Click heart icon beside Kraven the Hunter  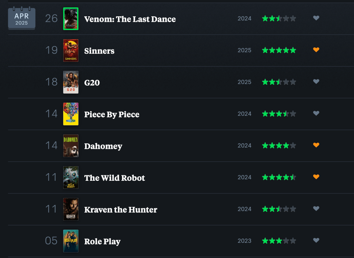pos(316,208)
